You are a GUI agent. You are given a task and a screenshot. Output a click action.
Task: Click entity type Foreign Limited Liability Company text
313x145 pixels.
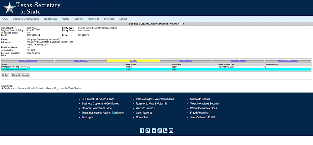pos(97,28)
